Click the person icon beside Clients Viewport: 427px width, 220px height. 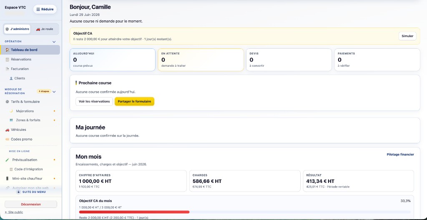click(x=11, y=78)
